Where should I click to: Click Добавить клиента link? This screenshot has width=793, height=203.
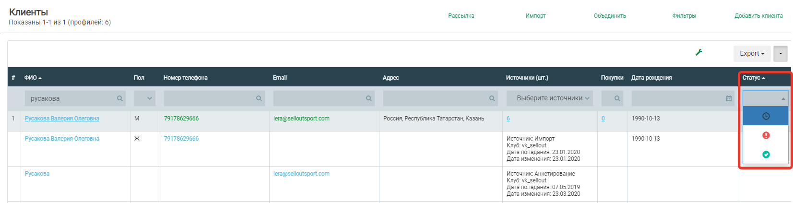click(758, 16)
